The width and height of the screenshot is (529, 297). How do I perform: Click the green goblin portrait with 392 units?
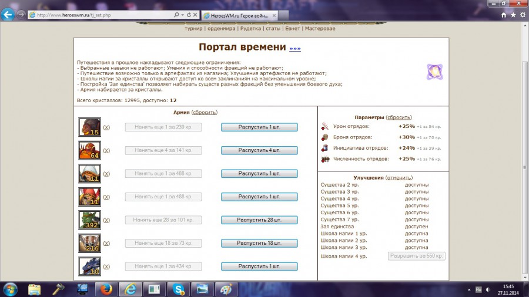[x=89, y=220]
